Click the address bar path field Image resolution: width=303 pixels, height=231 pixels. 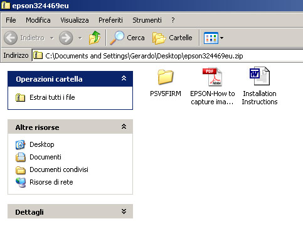(167, 56)
